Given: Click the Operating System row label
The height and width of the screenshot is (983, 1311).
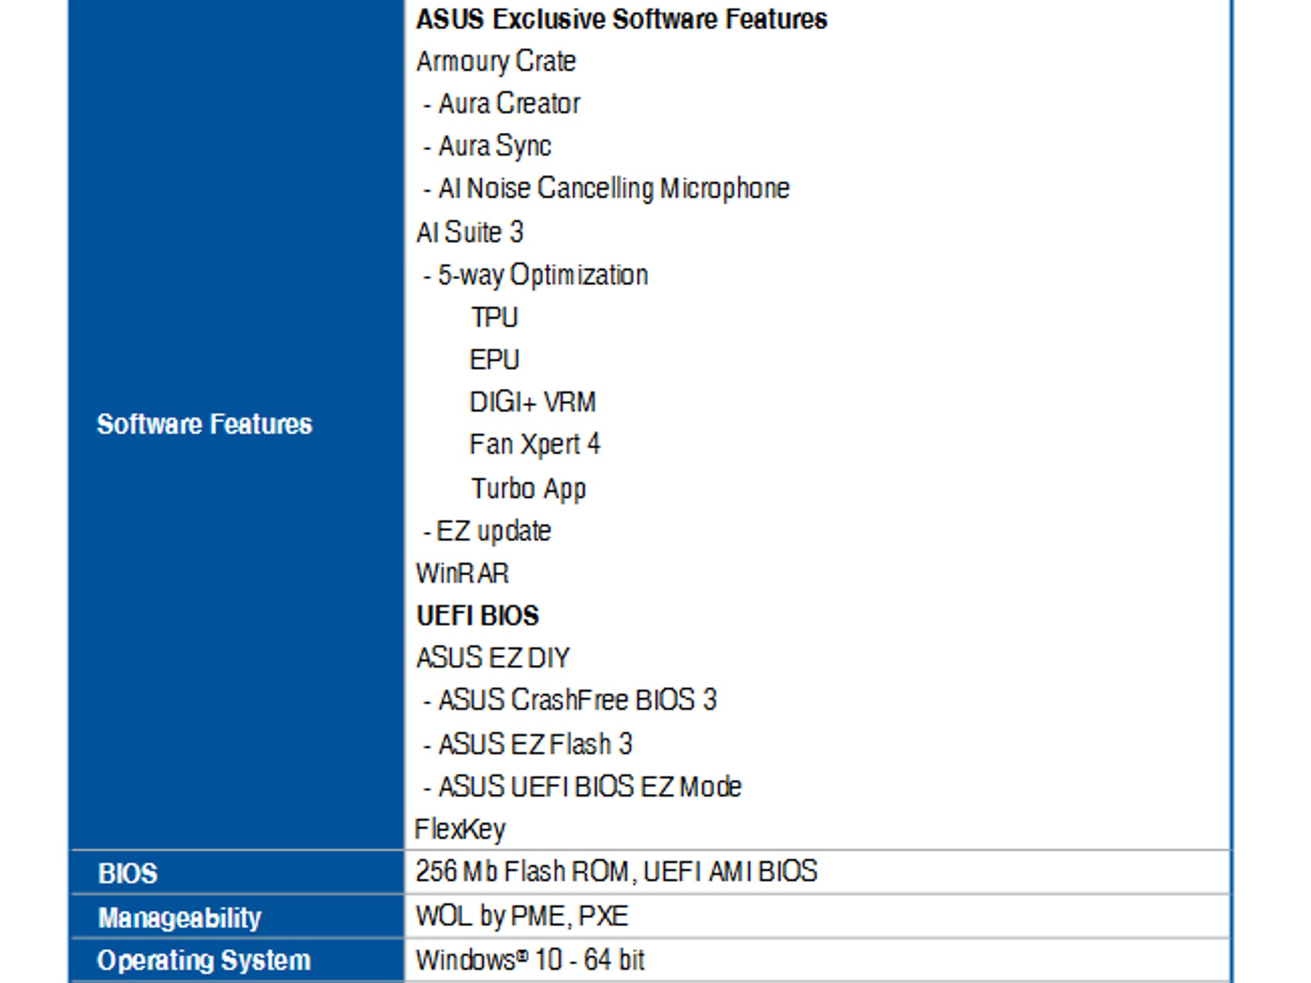Looking at the screenshot, I should tap(204, 960).
